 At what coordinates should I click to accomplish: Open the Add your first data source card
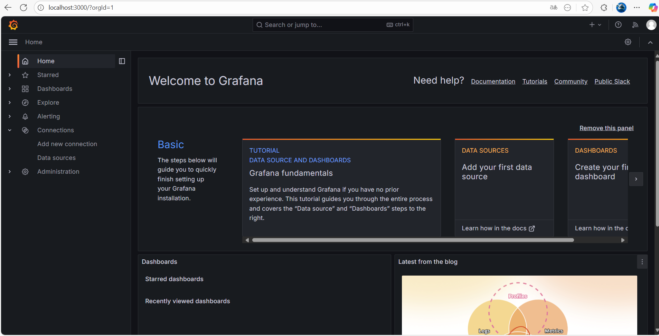tap(504, 188)
